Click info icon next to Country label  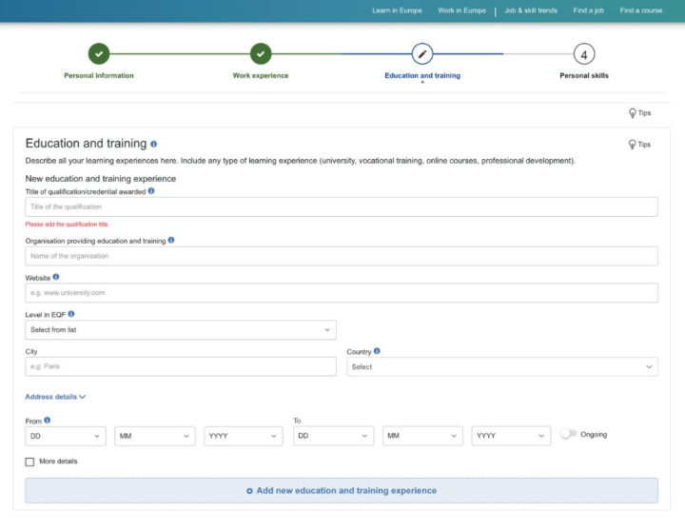[x=377, y=351]
